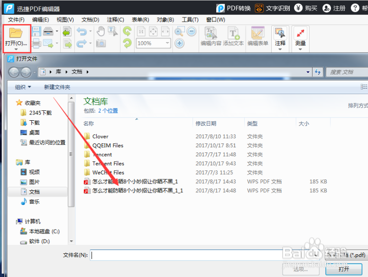Click the Edit Form (编辑表单) tool
The height and width of the screenshot is (277, 368).
click(x=258, y=36)
